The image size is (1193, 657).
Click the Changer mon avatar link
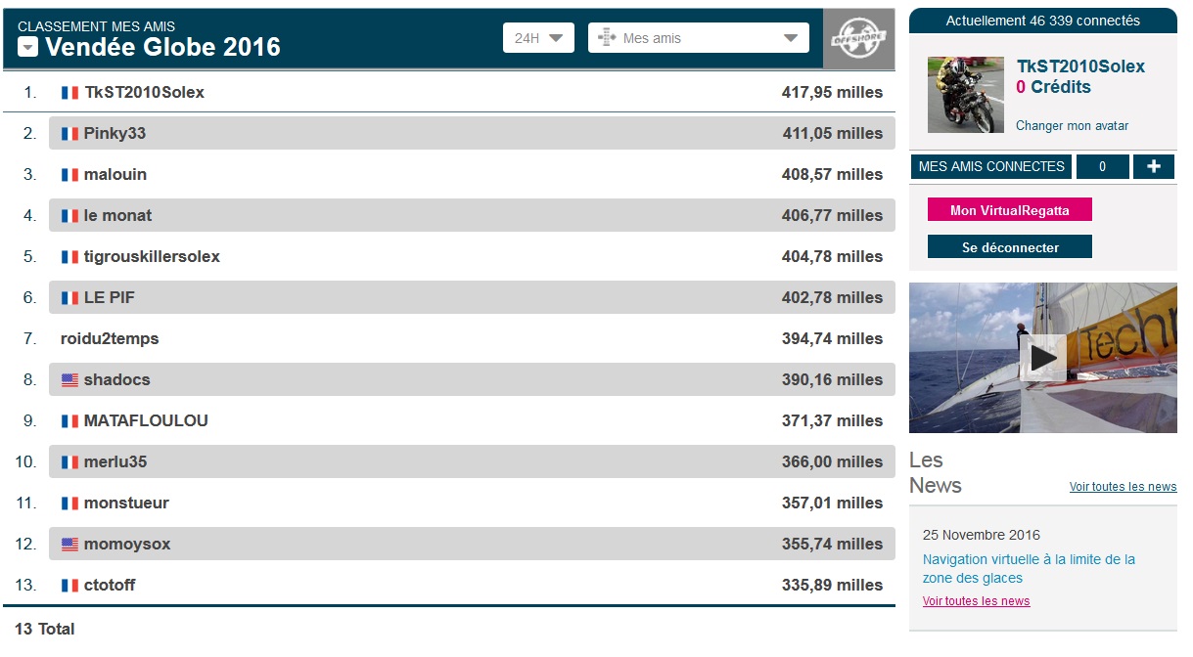tap(1072, 126)
